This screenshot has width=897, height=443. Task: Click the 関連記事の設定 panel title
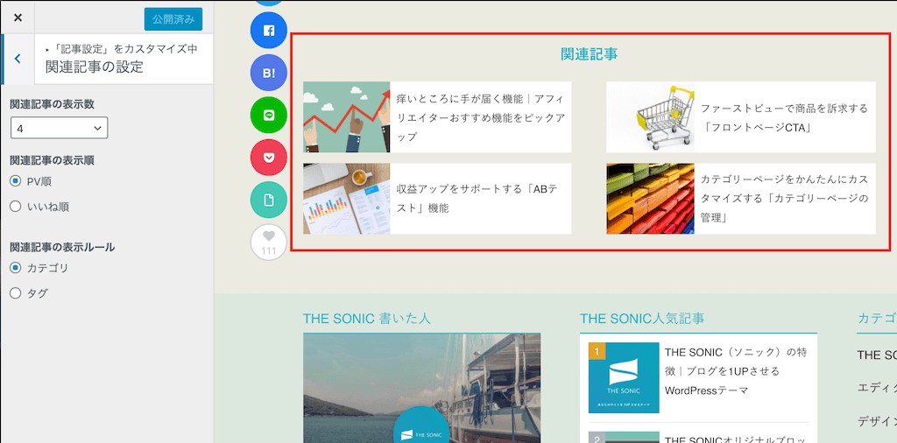coord(94,67)
